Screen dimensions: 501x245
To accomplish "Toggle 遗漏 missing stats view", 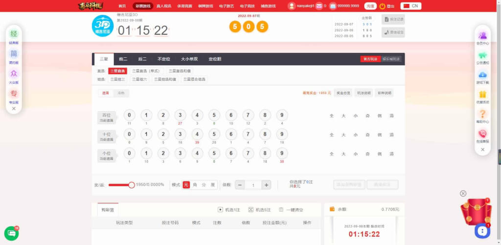I will point(106,93).
